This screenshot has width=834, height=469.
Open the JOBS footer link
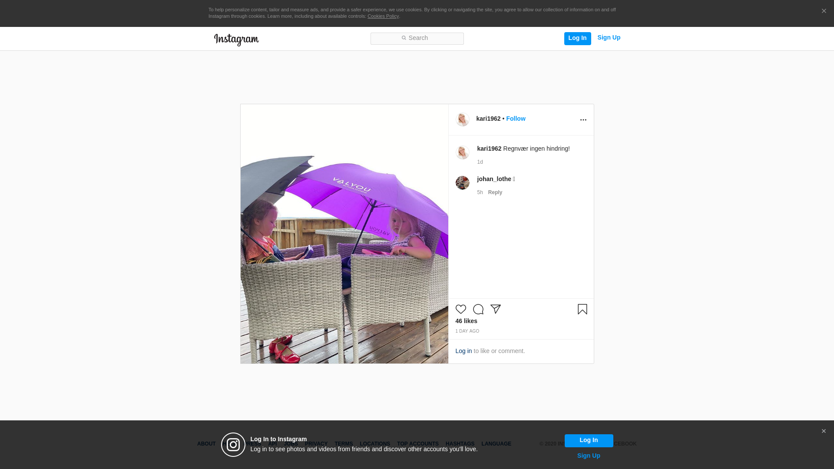point(291,444)
